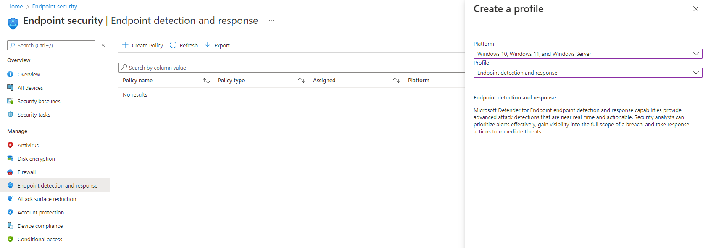
Task: Click the Overview info icon in sidebar
Action: 11,74
